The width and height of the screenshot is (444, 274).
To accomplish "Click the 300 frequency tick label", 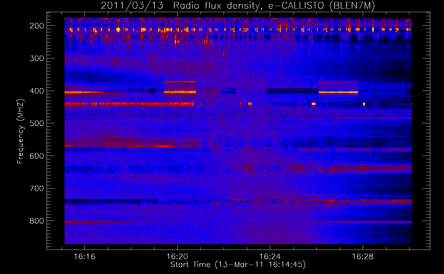I will (x=37, y=58).
